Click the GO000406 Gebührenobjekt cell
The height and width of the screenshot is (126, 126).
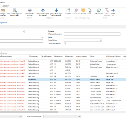57,61
